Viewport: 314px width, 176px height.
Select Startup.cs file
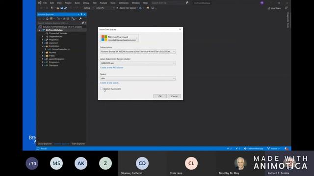click(53, 65)
